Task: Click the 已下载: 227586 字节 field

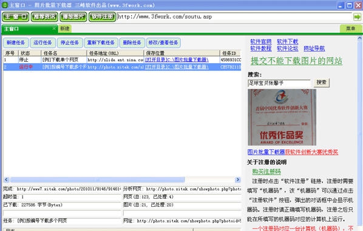Action: coord(62,205)
